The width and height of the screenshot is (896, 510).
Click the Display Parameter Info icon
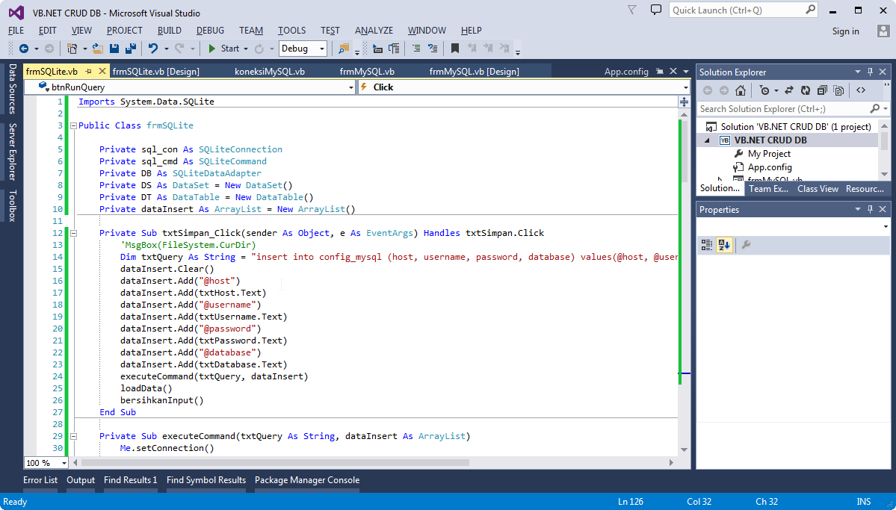pos(394,49)
